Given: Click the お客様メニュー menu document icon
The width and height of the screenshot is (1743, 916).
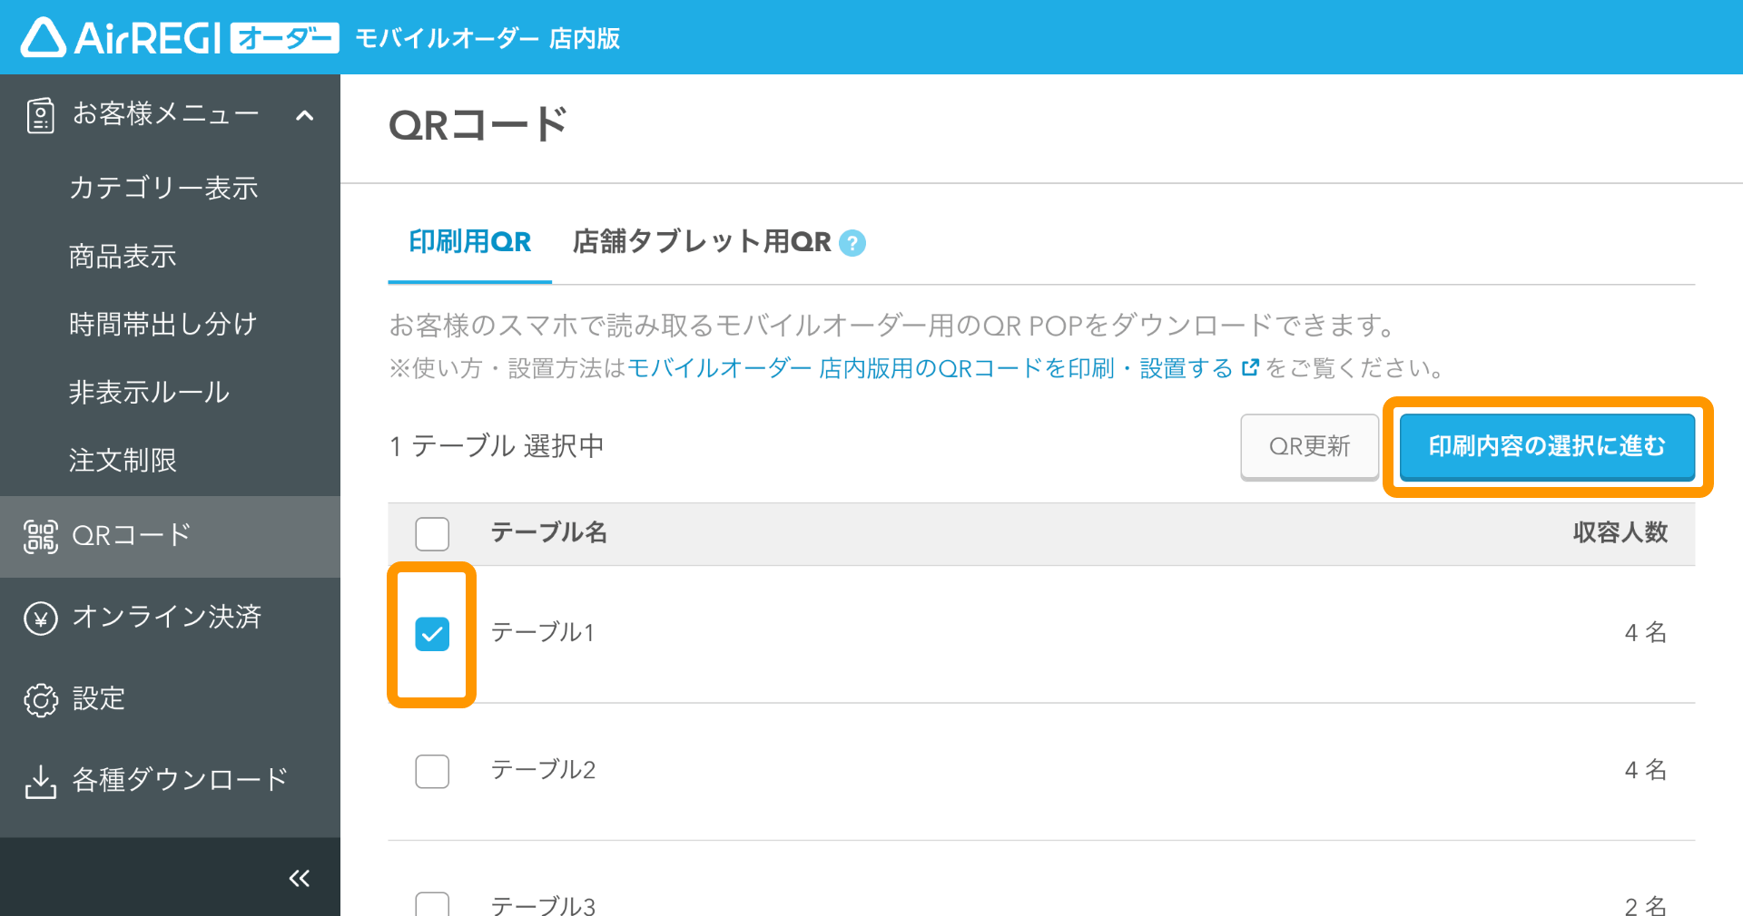Looking at the screenshot, I should (40, 115).
